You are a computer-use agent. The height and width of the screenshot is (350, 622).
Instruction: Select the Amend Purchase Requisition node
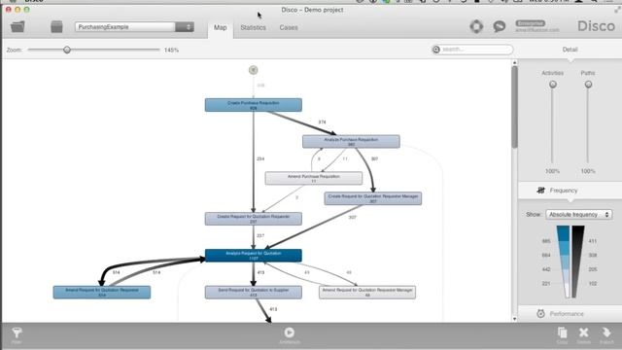tap(313, 178)
